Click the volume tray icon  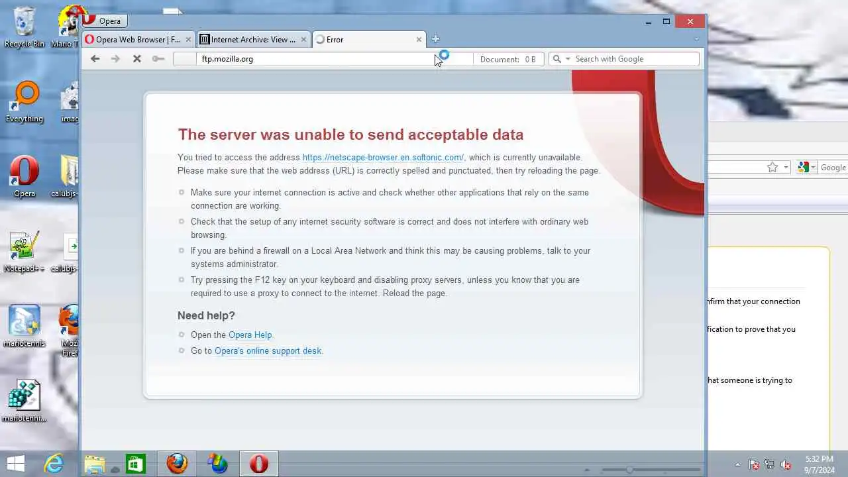coord(786,464)
